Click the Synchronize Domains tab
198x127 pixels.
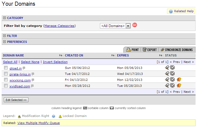(177, 50)
